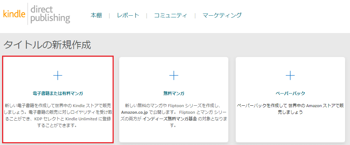Click the bold Amazon.co.jp text
This screenshot has height=145, width=350.
tap(134, 112)
